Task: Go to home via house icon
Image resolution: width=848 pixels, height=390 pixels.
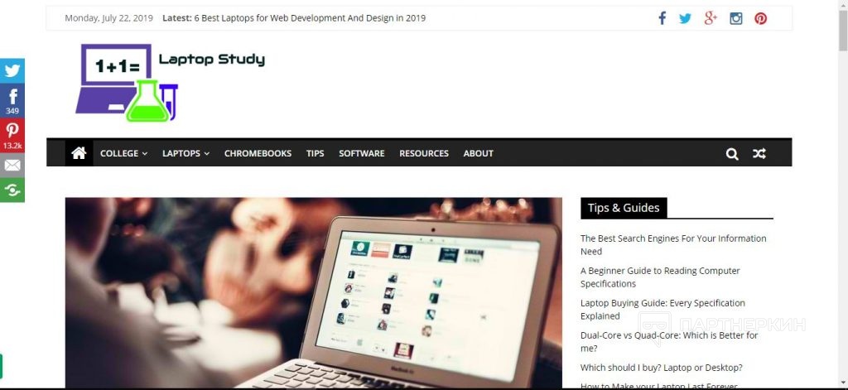Action: pos(79,153)
